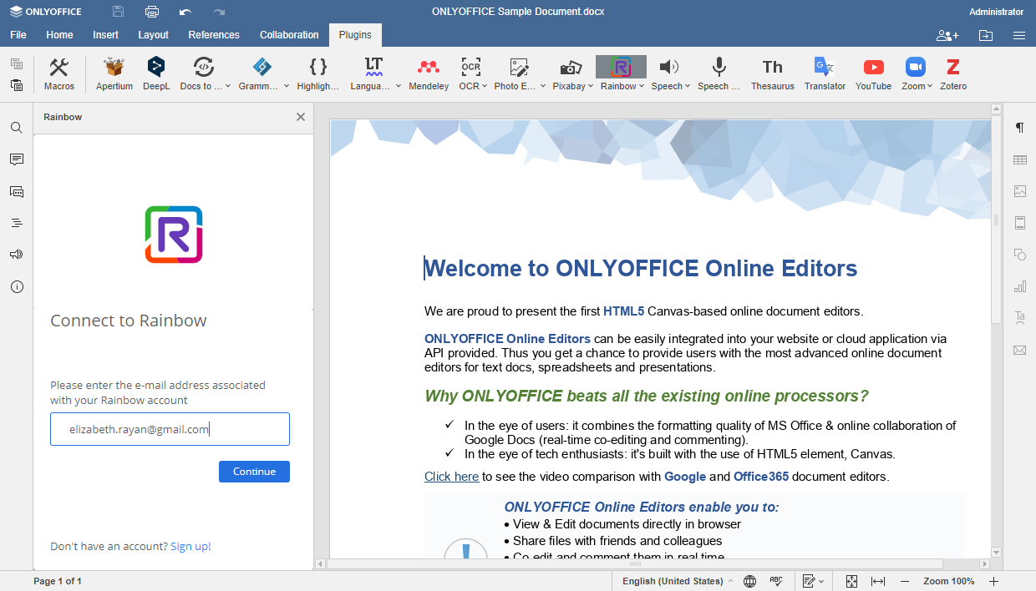Expand the Photo Editor dropdown arrow
The width and height of the screenshot is (1036, 591).
point(543,86)
